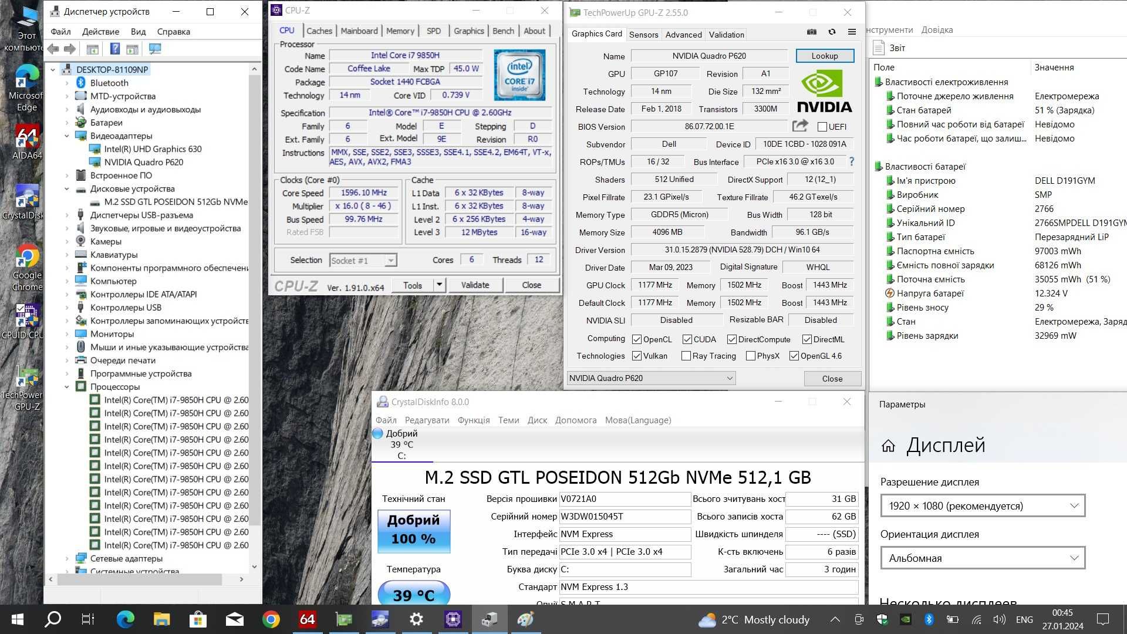Click Settings gear icon in taskbar
This screenshot has width=1127, height=634.
click(x=416, y=619)
